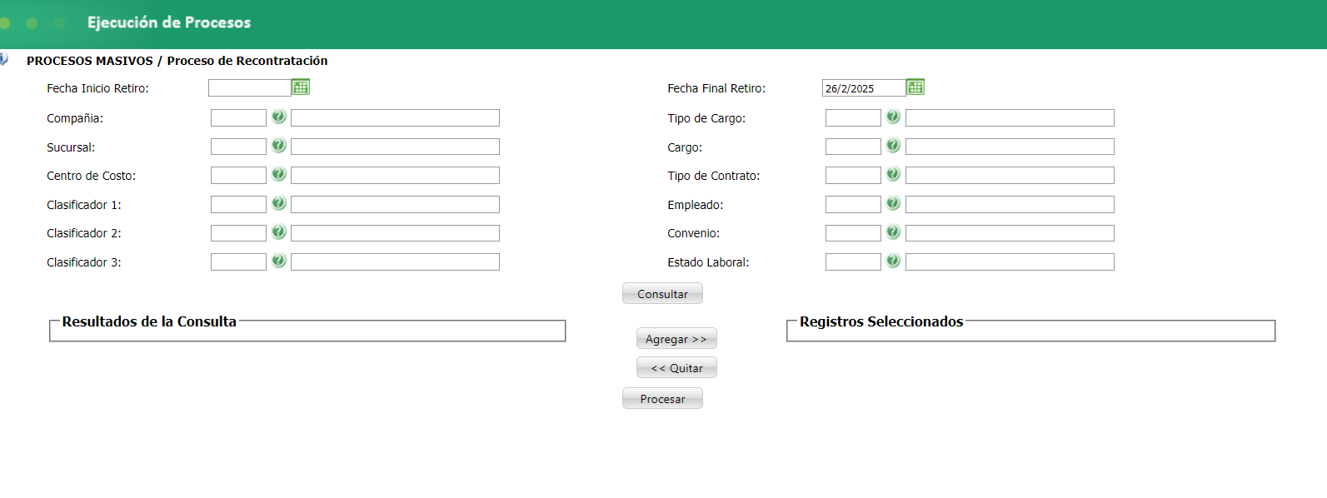This screenshot has height=498, width=1327.
Task: Open the Fecha Inicio Retiro calendar picker
Action: coord(301,87)
